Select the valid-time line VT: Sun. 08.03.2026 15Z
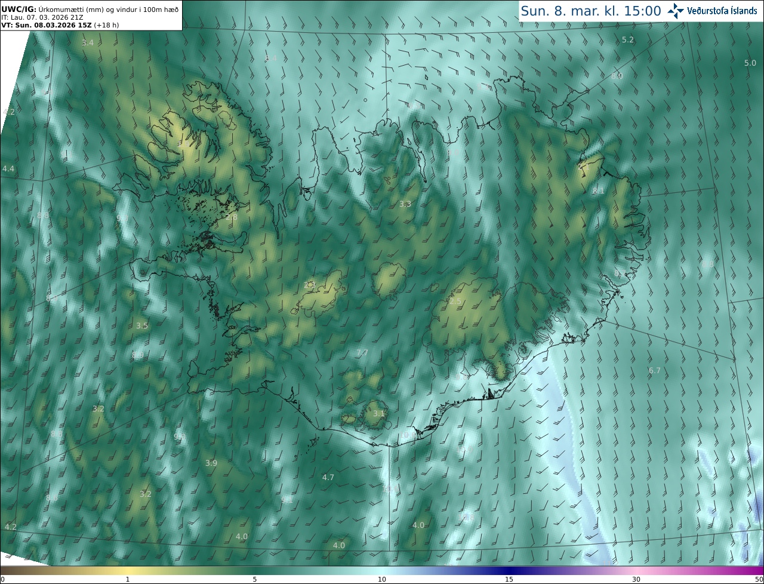Screen dimensions: 764x584 tap(60, 25)
